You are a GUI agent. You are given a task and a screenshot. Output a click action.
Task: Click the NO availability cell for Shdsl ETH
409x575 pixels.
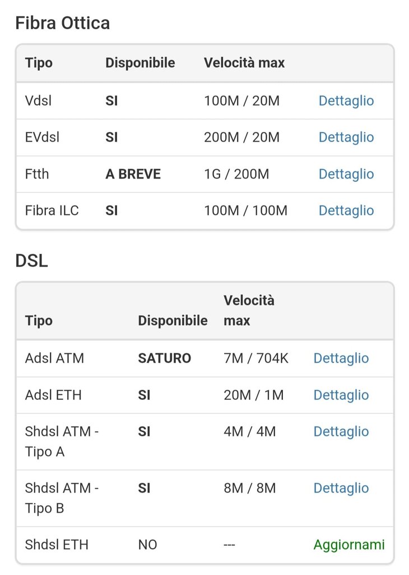(x=147, y=545)
